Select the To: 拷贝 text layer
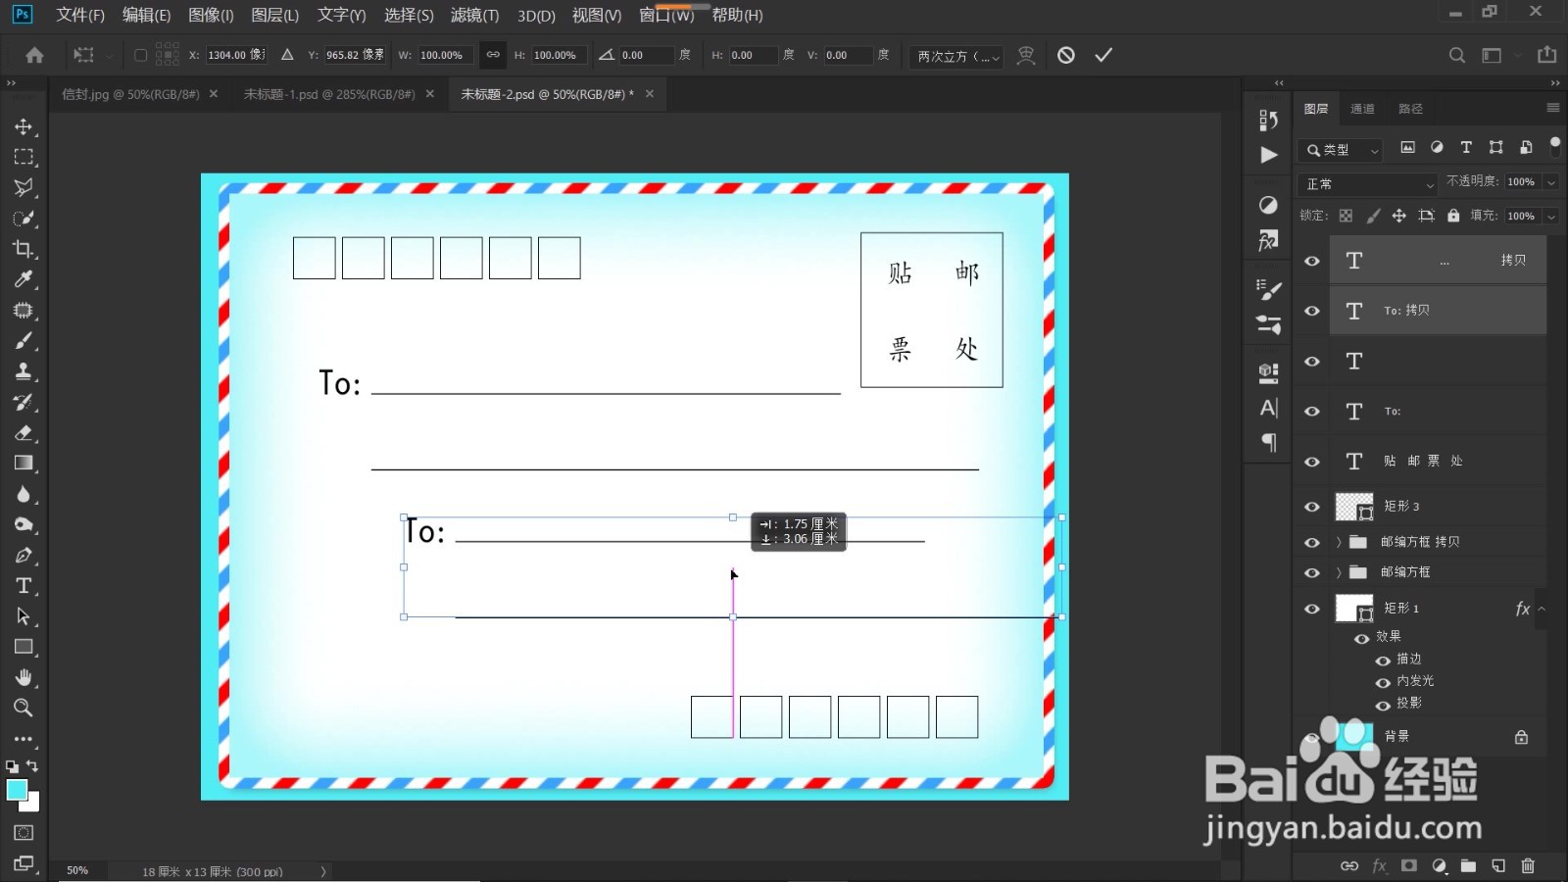The image size is (1568, 882). coord(1438,311)
